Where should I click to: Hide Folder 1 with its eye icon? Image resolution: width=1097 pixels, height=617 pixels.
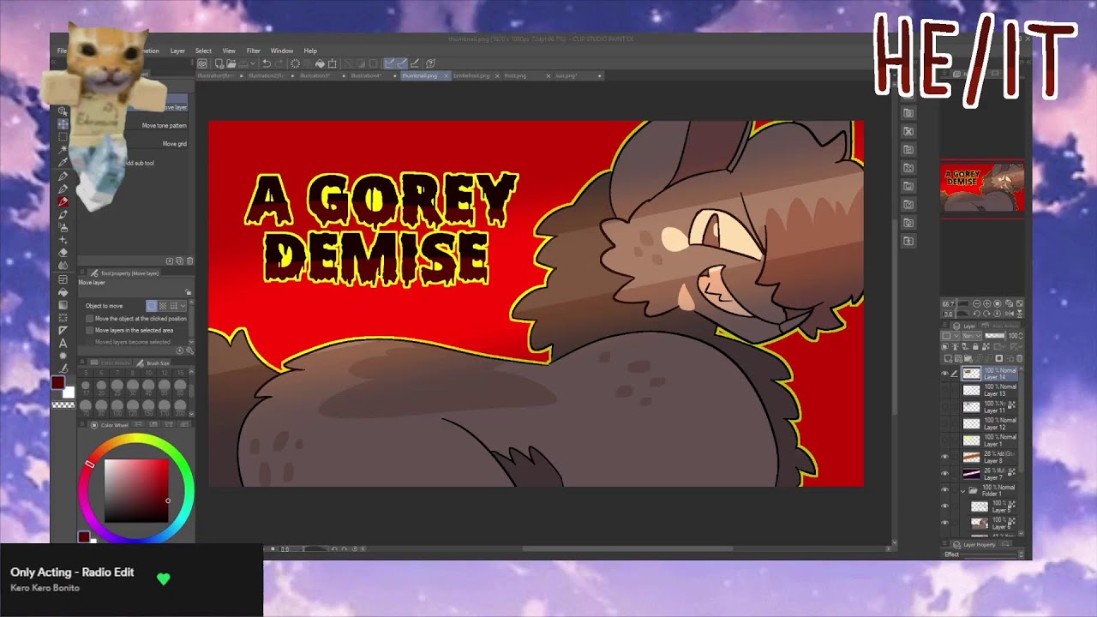945,490
